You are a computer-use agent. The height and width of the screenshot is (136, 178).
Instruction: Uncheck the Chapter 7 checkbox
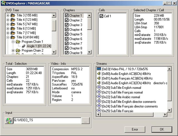67,44
